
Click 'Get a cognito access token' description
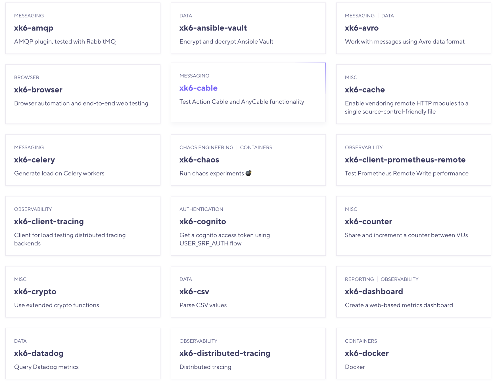coord(225,239)
